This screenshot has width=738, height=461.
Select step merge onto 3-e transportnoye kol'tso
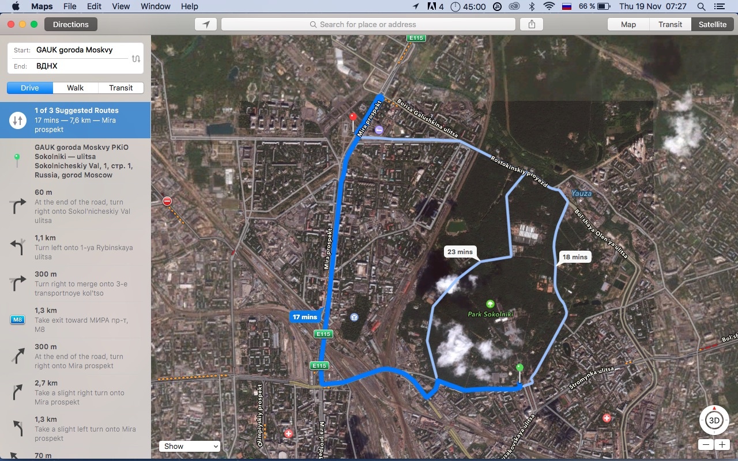tap(76, 284)
